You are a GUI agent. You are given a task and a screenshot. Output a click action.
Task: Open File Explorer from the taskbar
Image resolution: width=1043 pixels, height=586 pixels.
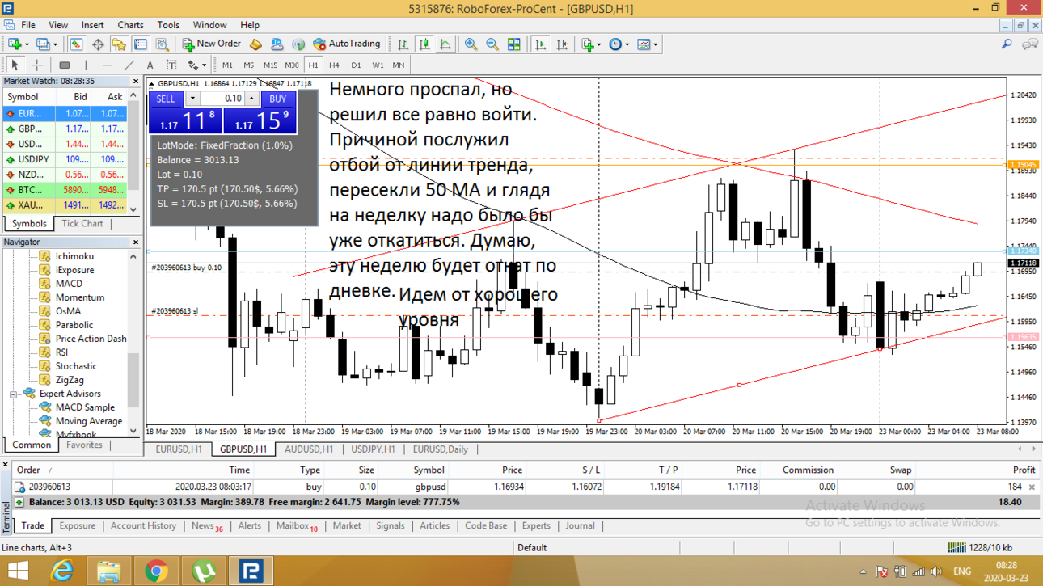[109, 571]
